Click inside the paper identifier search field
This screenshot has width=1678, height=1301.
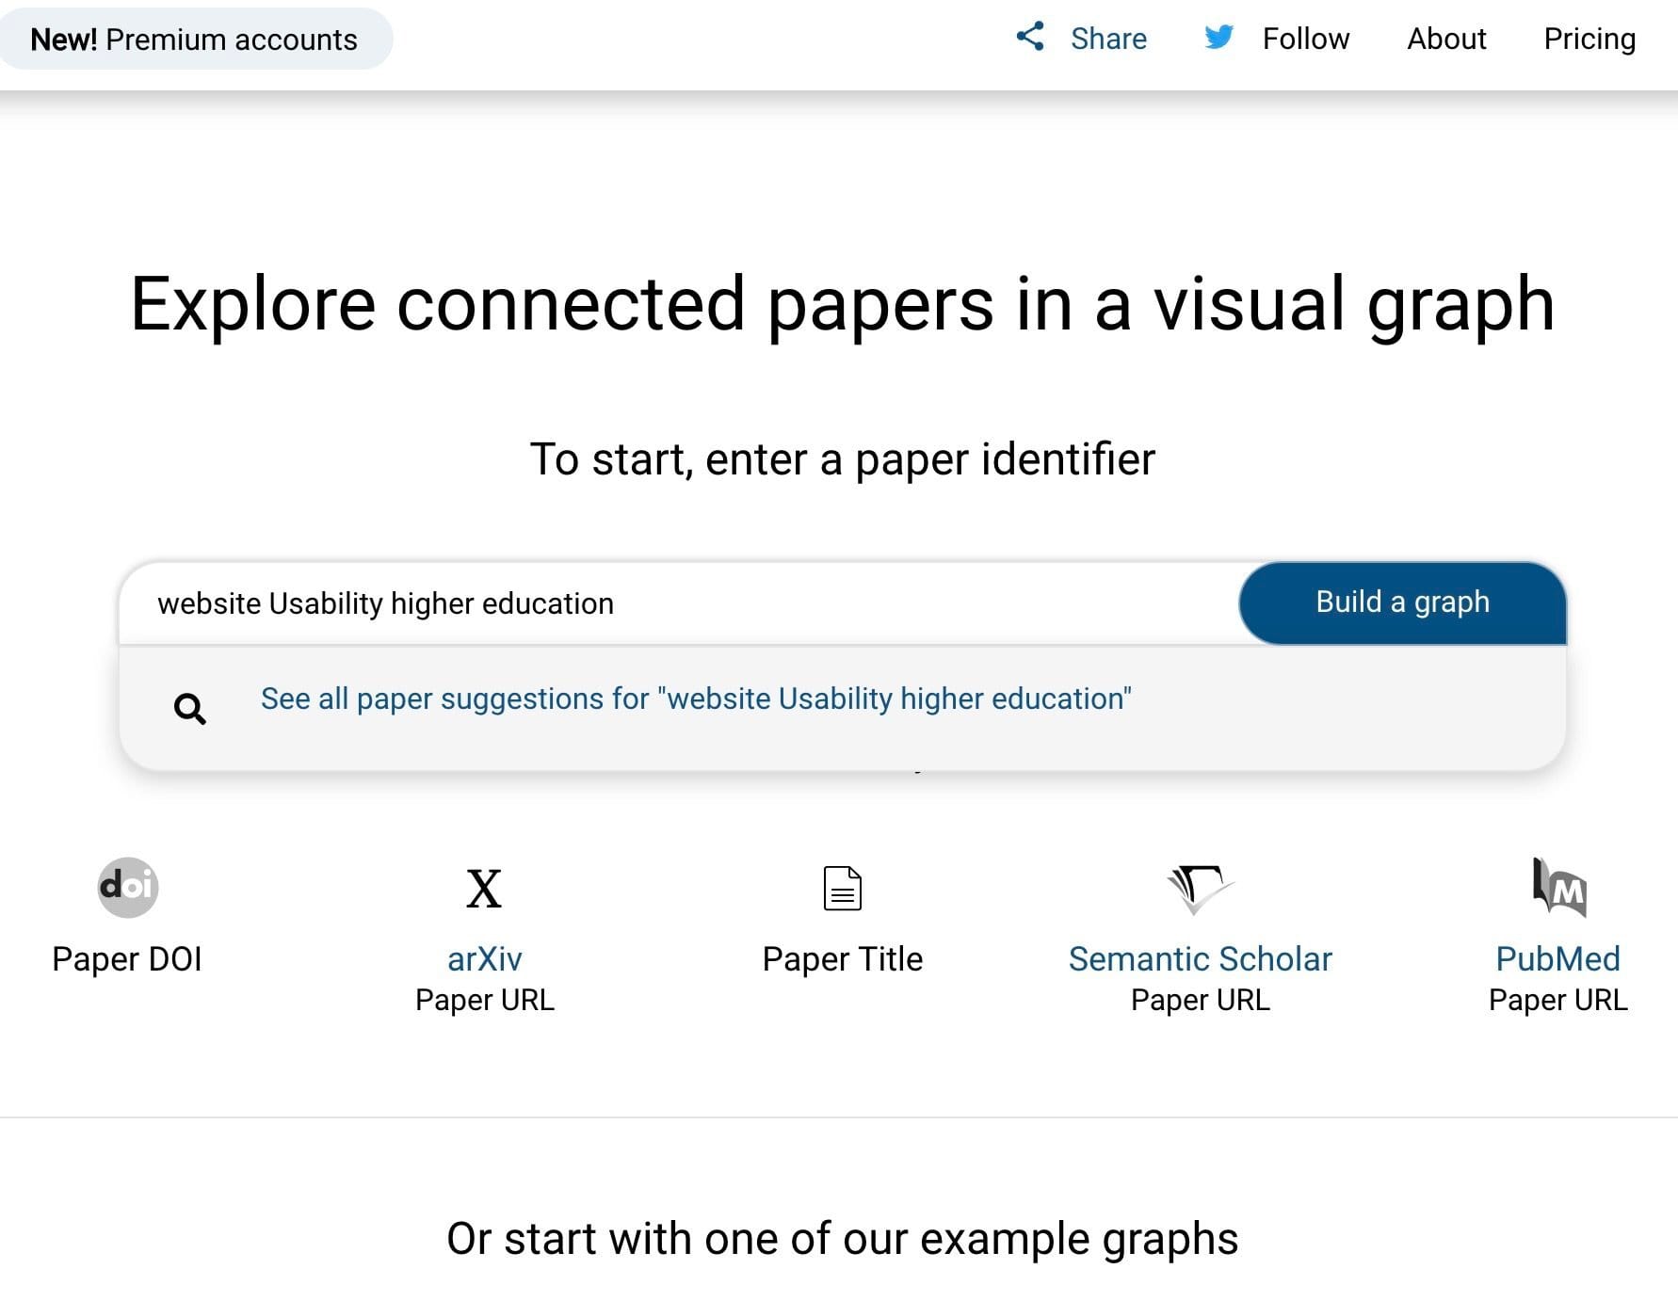click(x=659, y=602)
